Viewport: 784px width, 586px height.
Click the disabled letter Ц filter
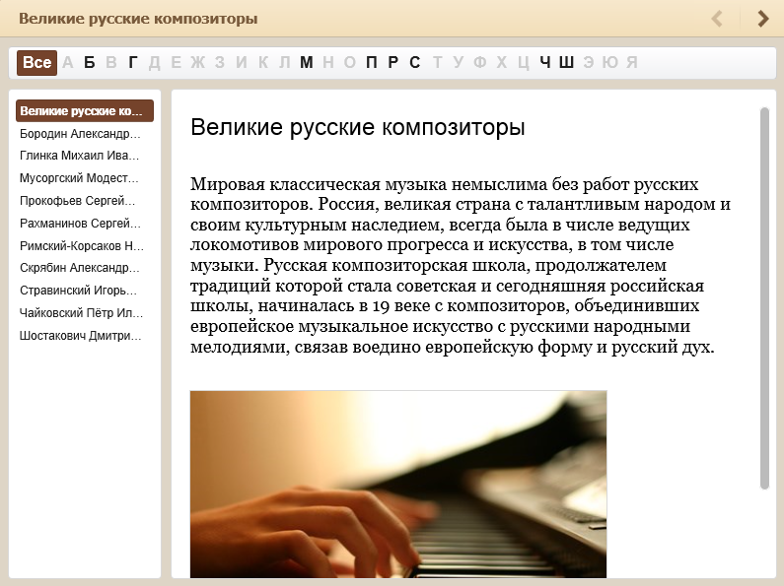[x=524, y=63]
